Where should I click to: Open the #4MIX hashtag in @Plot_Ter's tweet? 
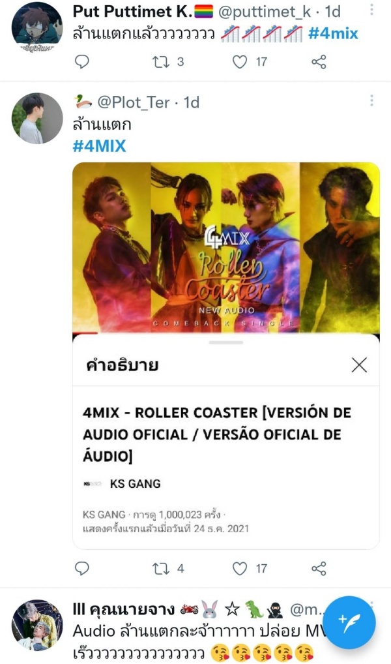click(100, 146)
